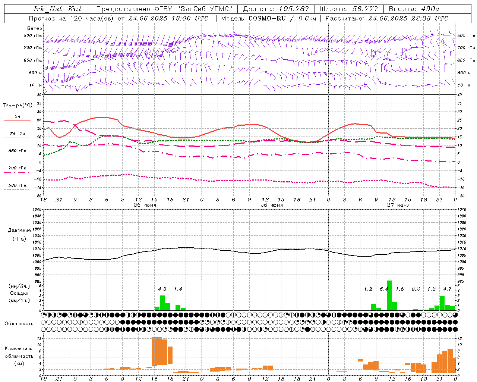Click the station title Irk_Ust-Kut
This screenshot has width=477, height=382.
point(58,9)
